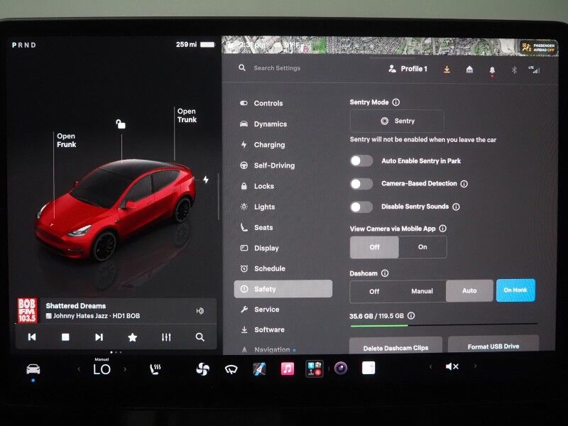Open the arcade toybox app icon
568x426 pixels.
tap(314, 368)
